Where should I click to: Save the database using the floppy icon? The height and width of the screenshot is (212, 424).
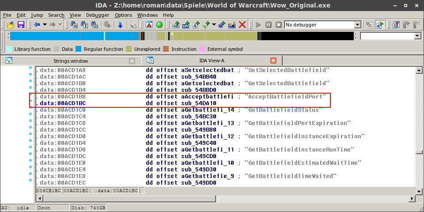coord(21,25)
